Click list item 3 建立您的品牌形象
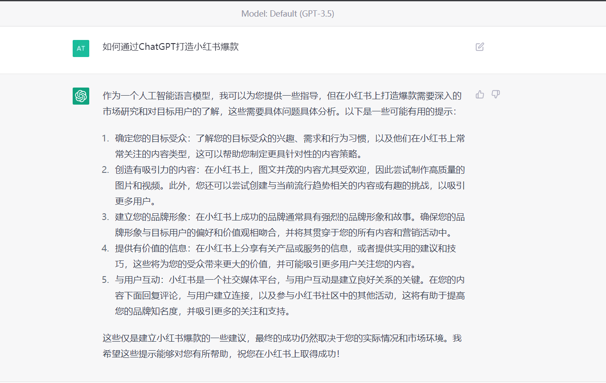Viewport: 606px width, 383px height. coord(289,225)
